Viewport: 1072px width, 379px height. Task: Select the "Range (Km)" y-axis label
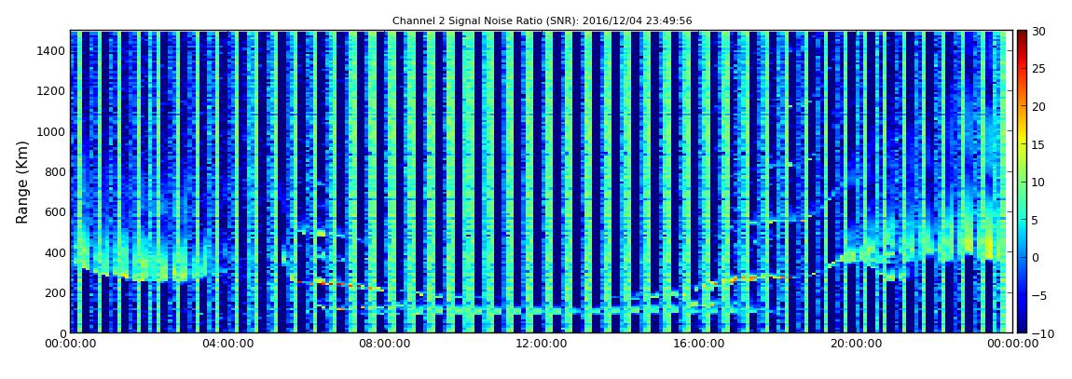click(21, 182)
